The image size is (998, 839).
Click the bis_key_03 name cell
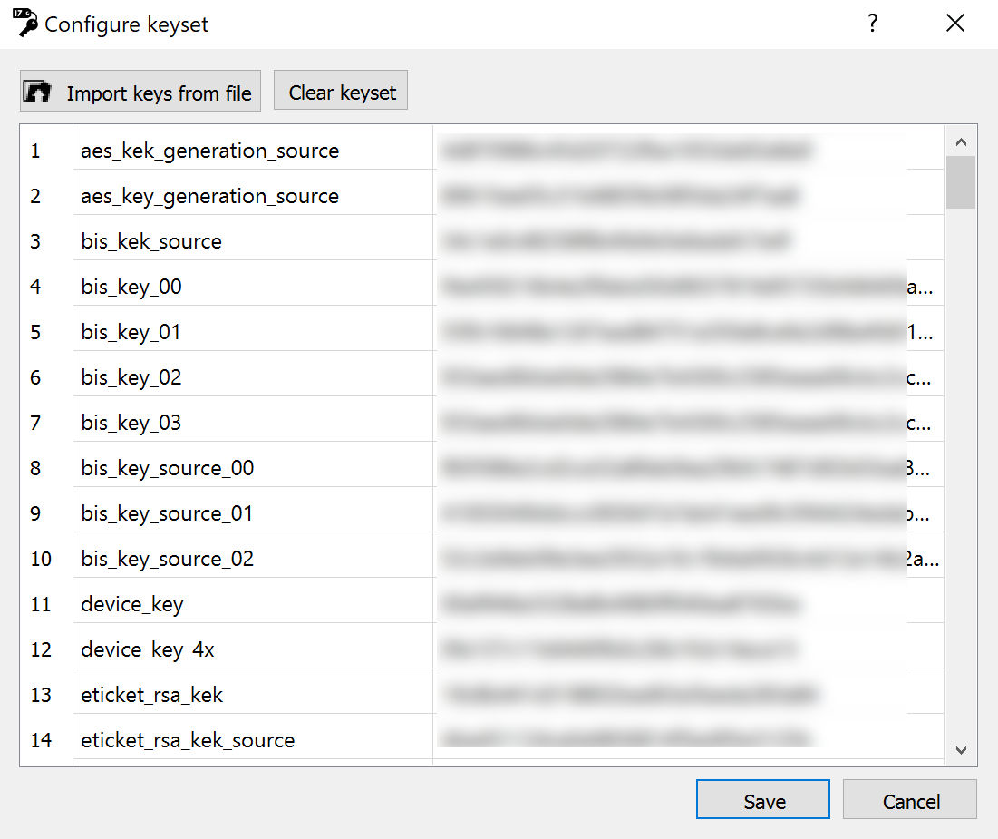(131, 423)
